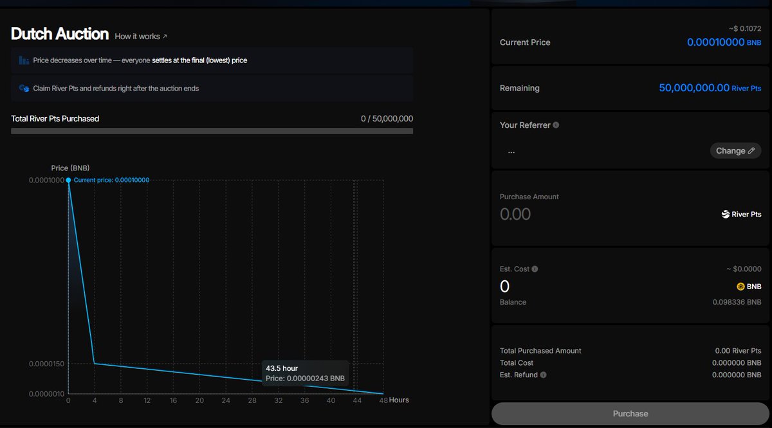Viewport: 772px width, 428px height.
Task: Click the "50,000,000.00 River Pts" remaining value
Action: (710, 88)
